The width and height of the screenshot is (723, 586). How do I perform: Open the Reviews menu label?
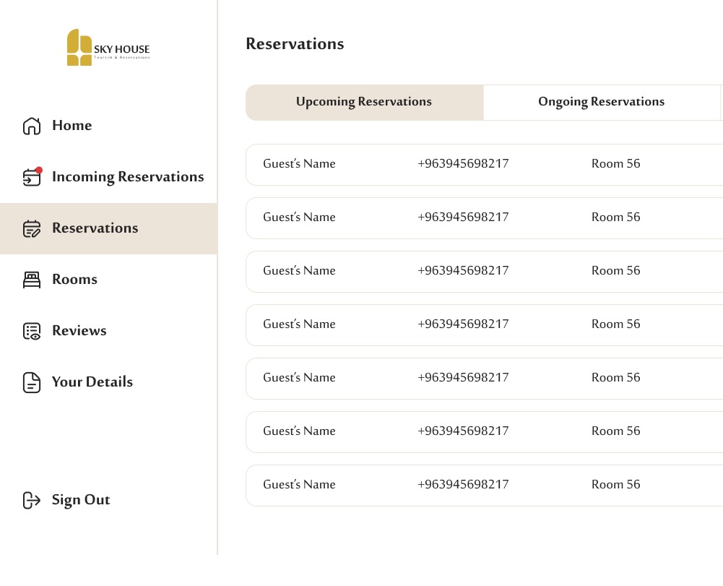(79, 331)
